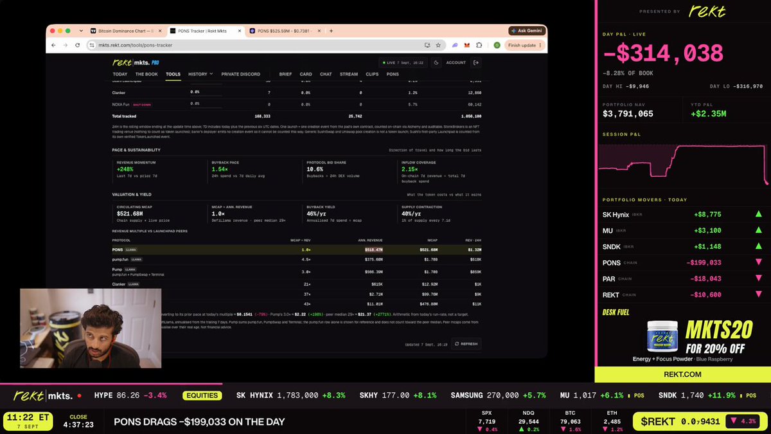
Task: Open the MetaMask fox extension icon
Action: point(467,45)
